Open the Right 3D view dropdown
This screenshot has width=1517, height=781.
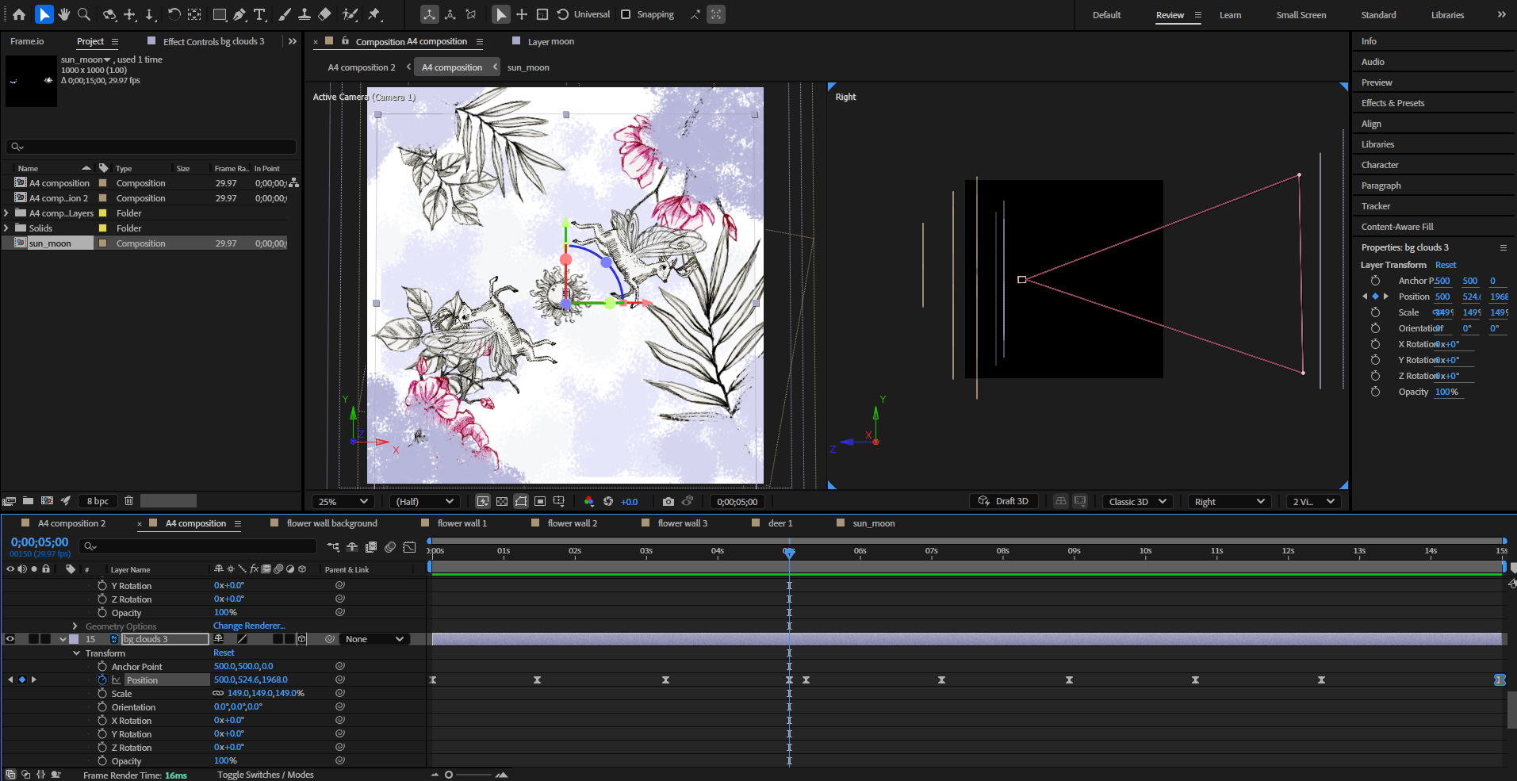coord(1228,501)
